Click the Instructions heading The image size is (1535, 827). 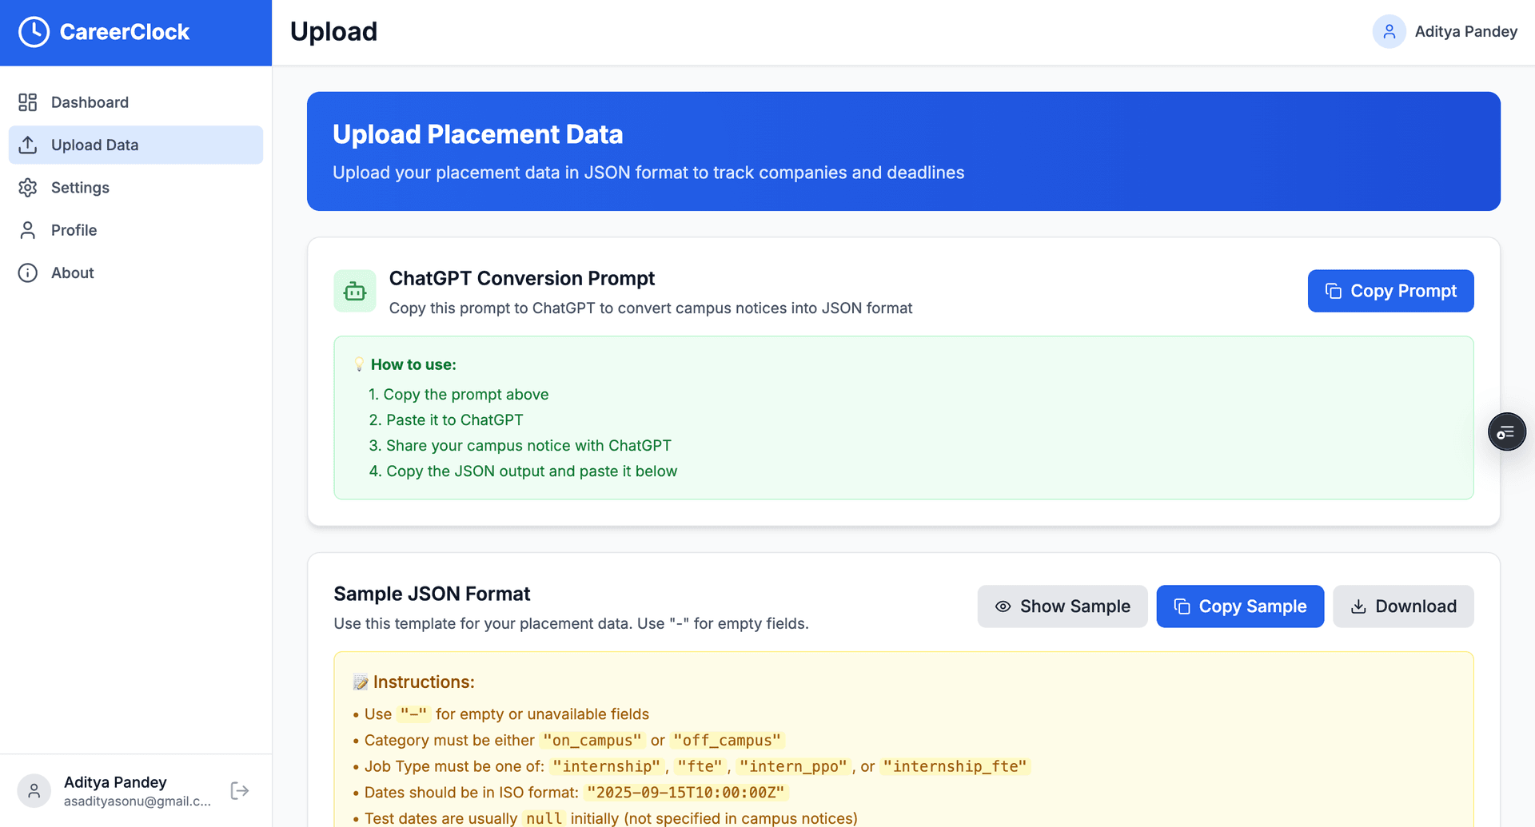[x=424, y=682]
